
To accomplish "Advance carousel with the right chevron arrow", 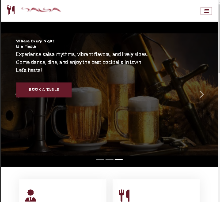I will tap(202, 94).
